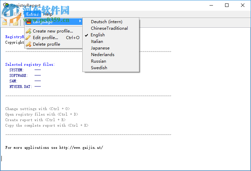Click the first toolbar icon
251x171 pixels.
tap(4, 23)
